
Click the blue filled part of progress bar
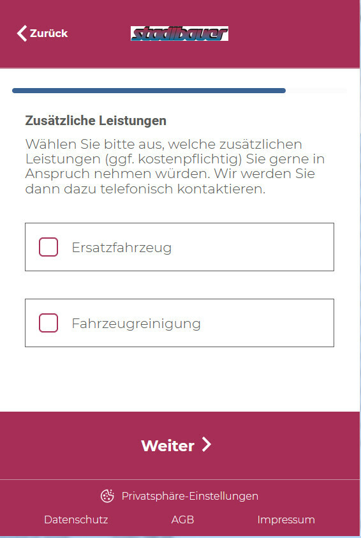[x=149, y=91]
